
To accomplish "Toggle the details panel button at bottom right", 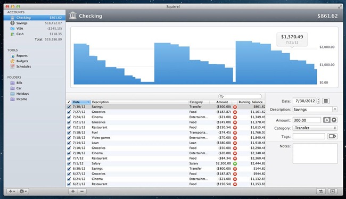I will (333, 191).
